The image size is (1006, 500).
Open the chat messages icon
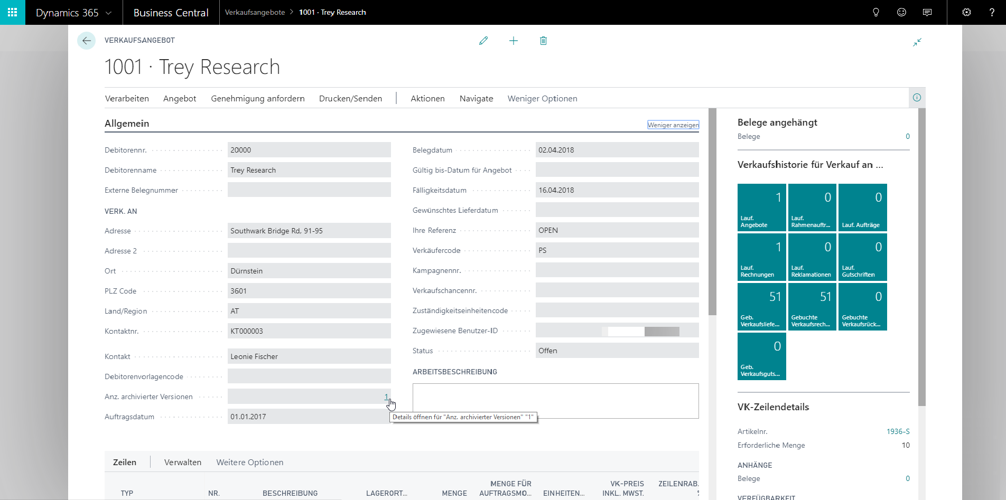point(927,12)
